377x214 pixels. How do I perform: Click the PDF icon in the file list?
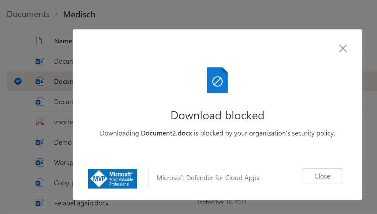[40, 122]
